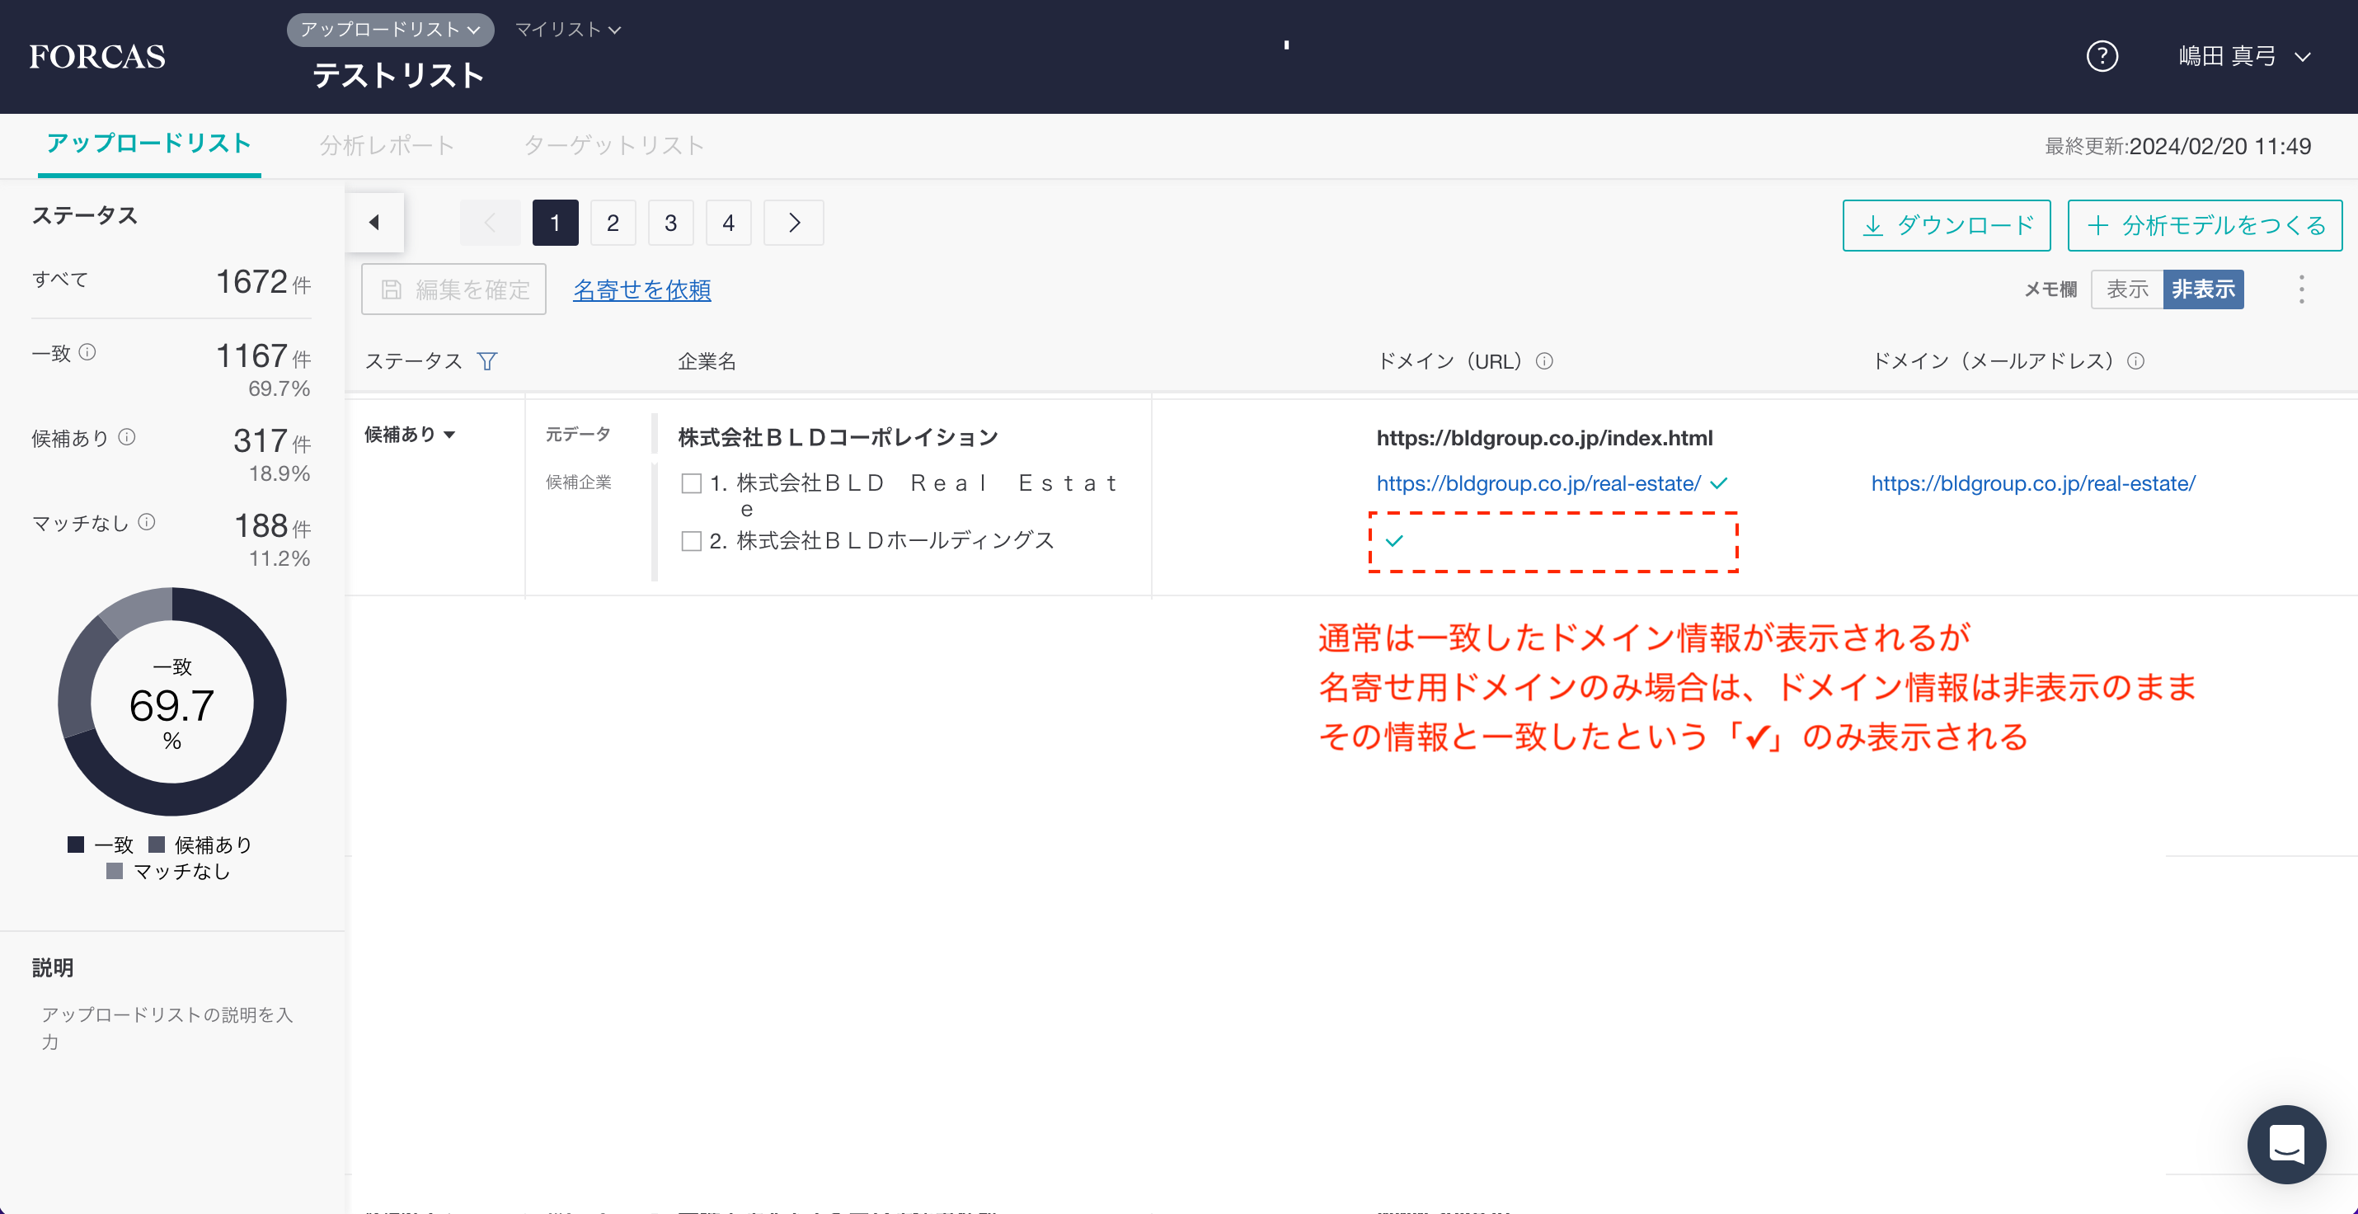Image resolution: width=2358 pixels, height=1214 pixels.
Task: Click the status column filter icon
Action: coord(487,361)
